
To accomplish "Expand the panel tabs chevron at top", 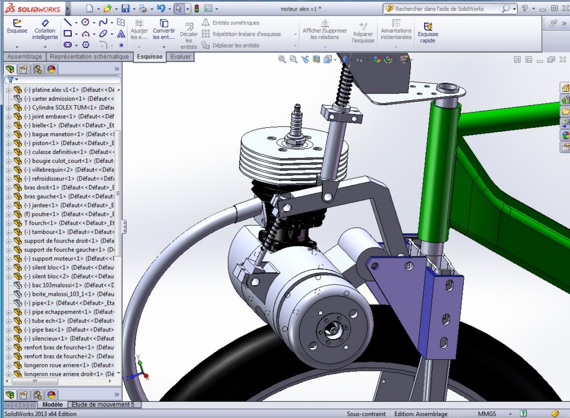I will click(x=116, y=69).
